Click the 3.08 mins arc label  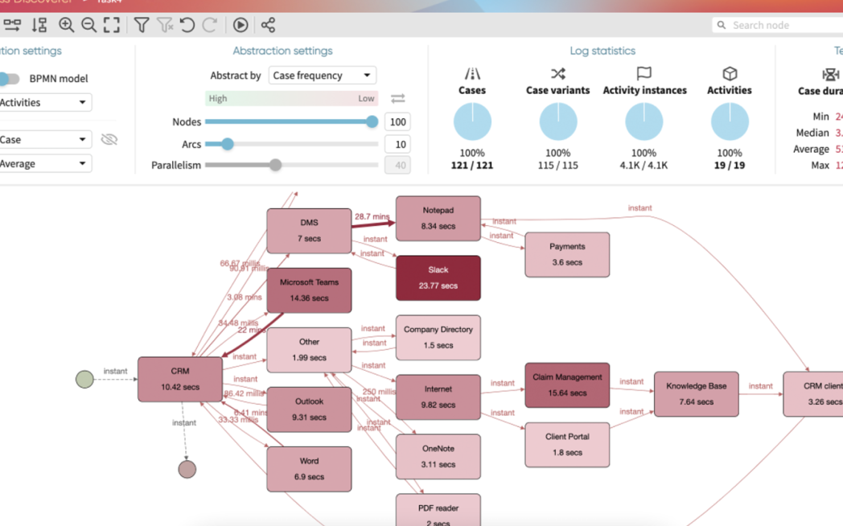(245, 297)
